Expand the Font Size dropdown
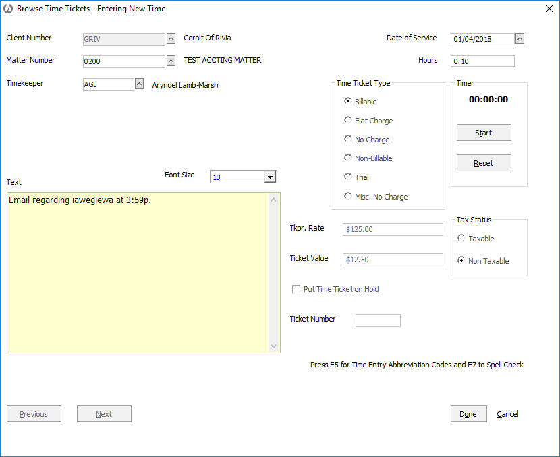The width and height of the screenshot is (560, 457). (x=270, y=177)
